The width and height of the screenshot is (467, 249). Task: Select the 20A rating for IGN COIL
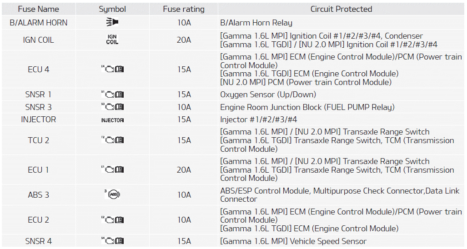[184, 40]
